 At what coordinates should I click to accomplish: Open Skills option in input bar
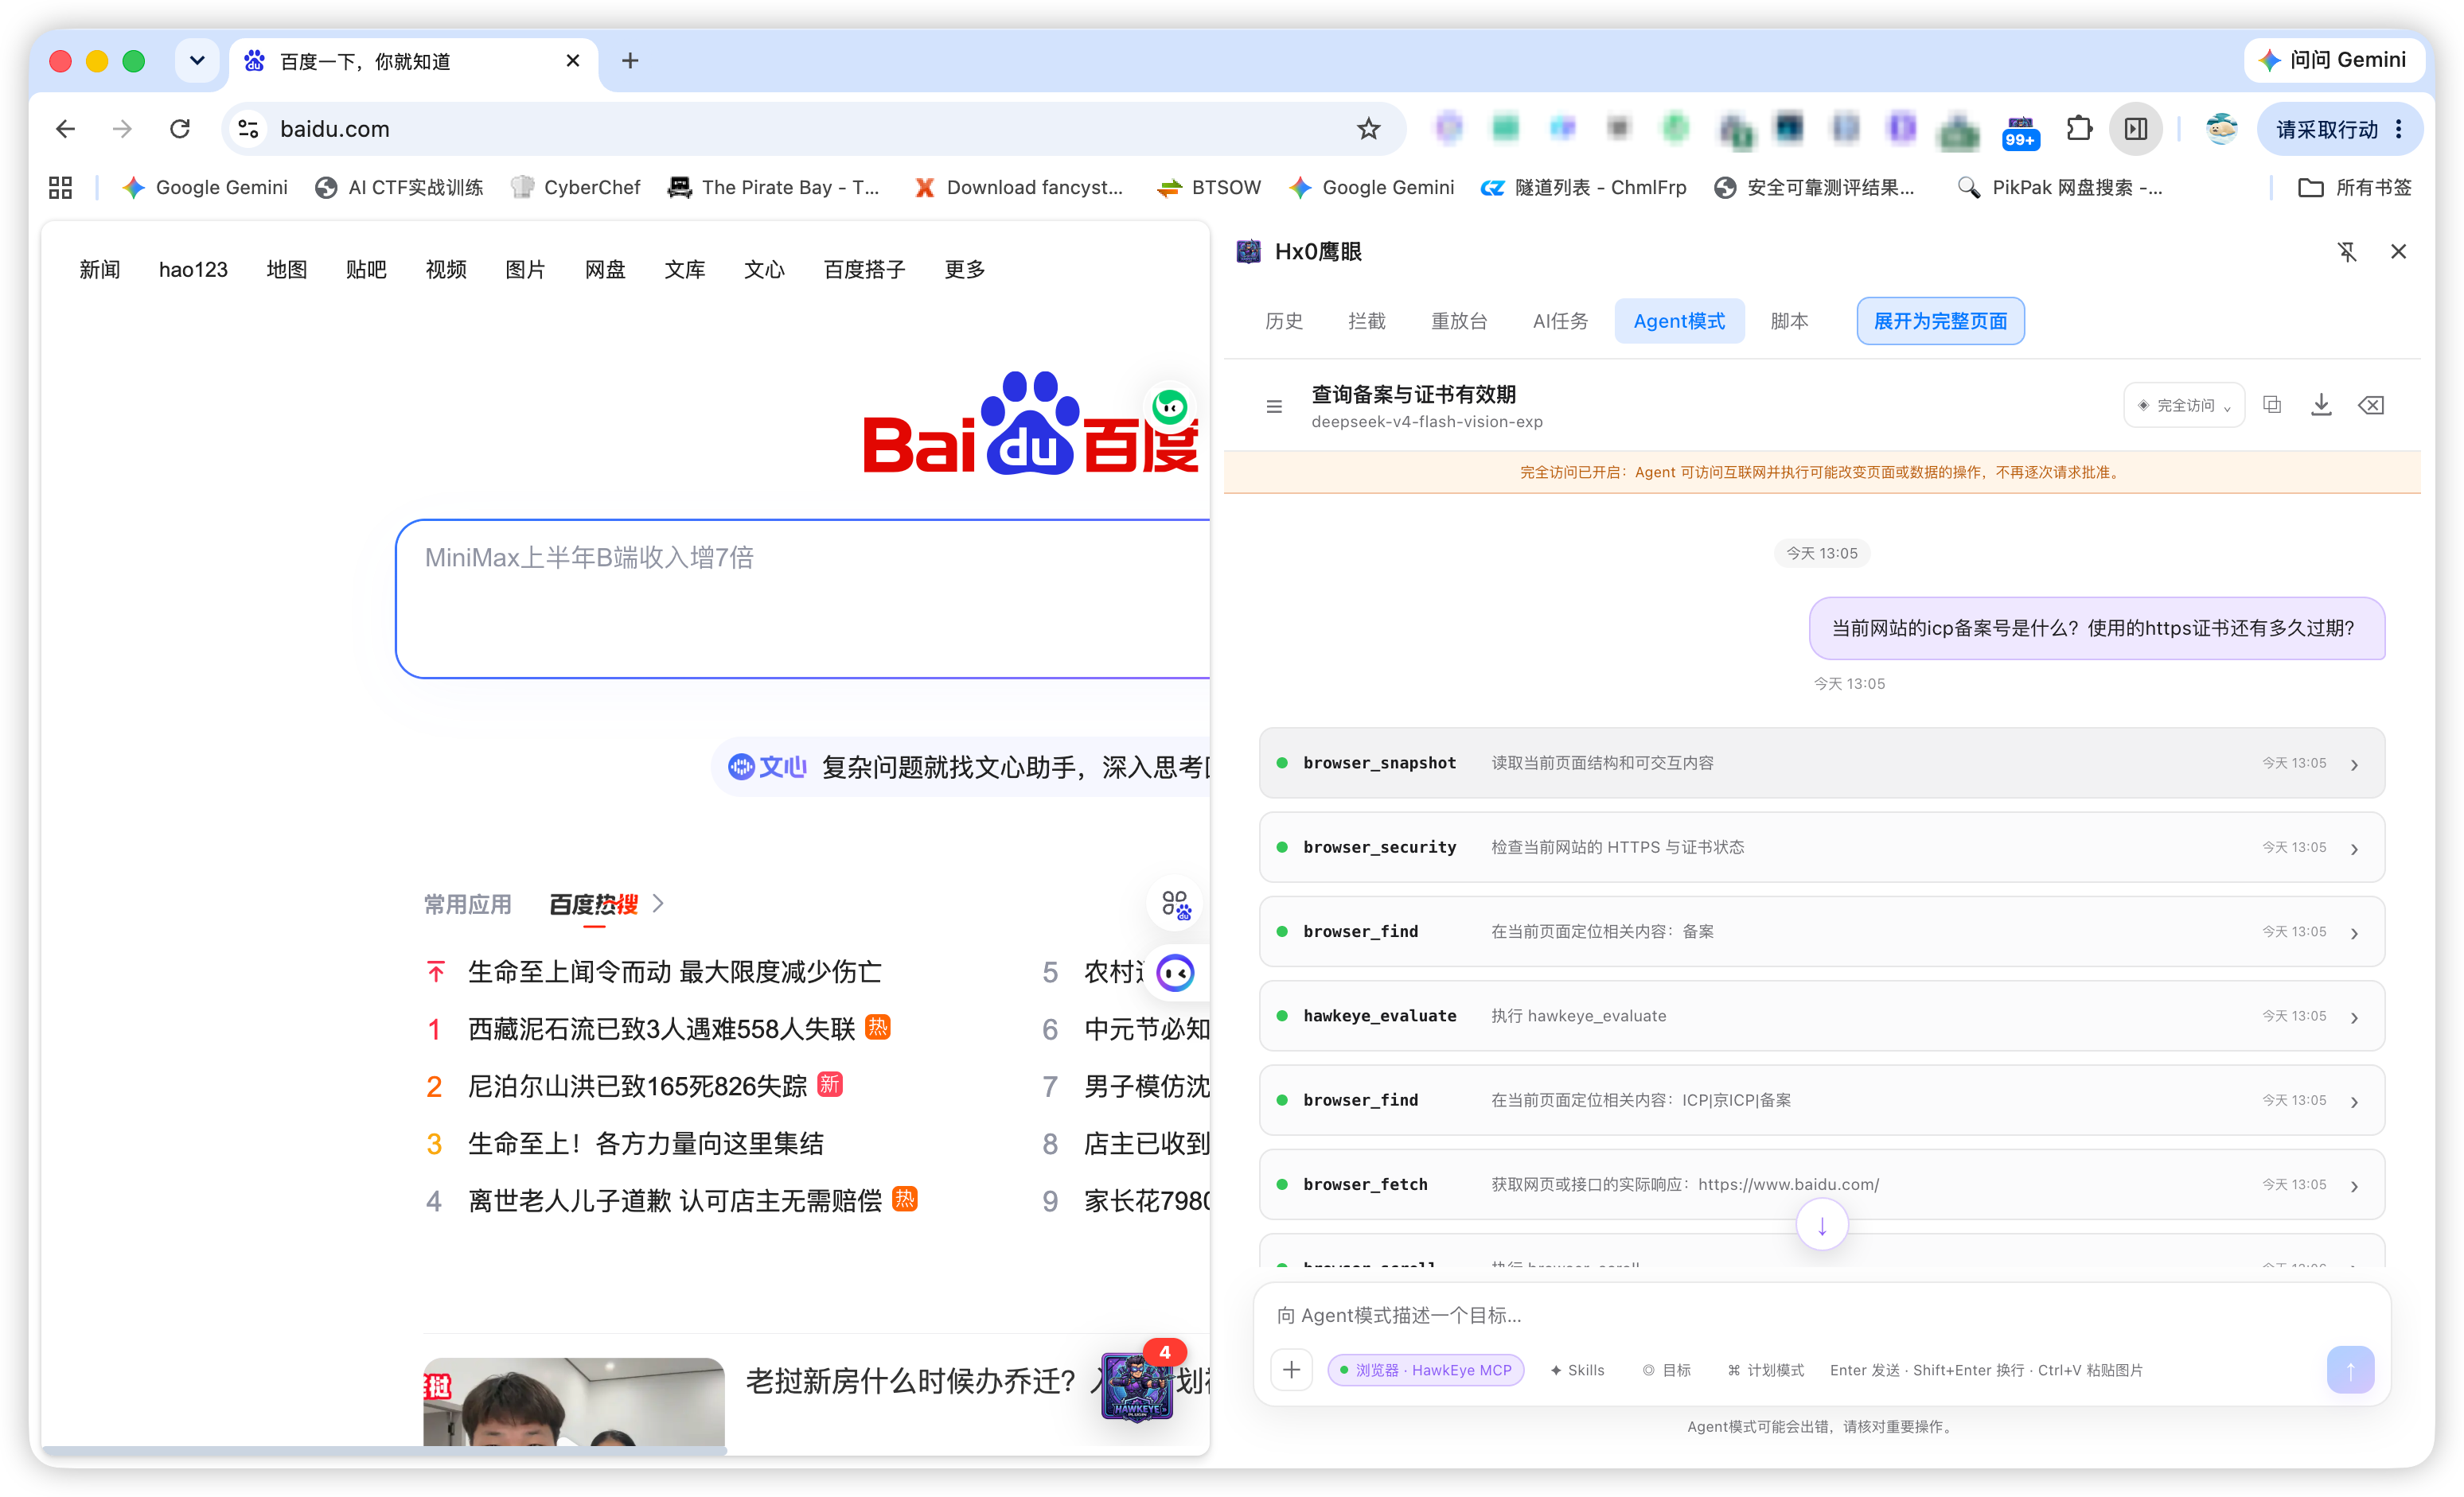[x=1577, y=1369]
